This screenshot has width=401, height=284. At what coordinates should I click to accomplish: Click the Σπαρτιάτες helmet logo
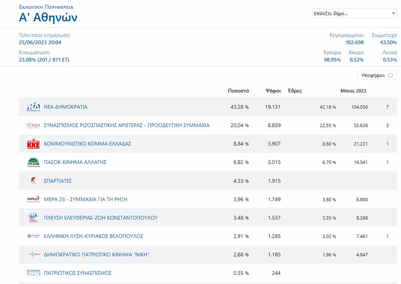pos(33,181)
